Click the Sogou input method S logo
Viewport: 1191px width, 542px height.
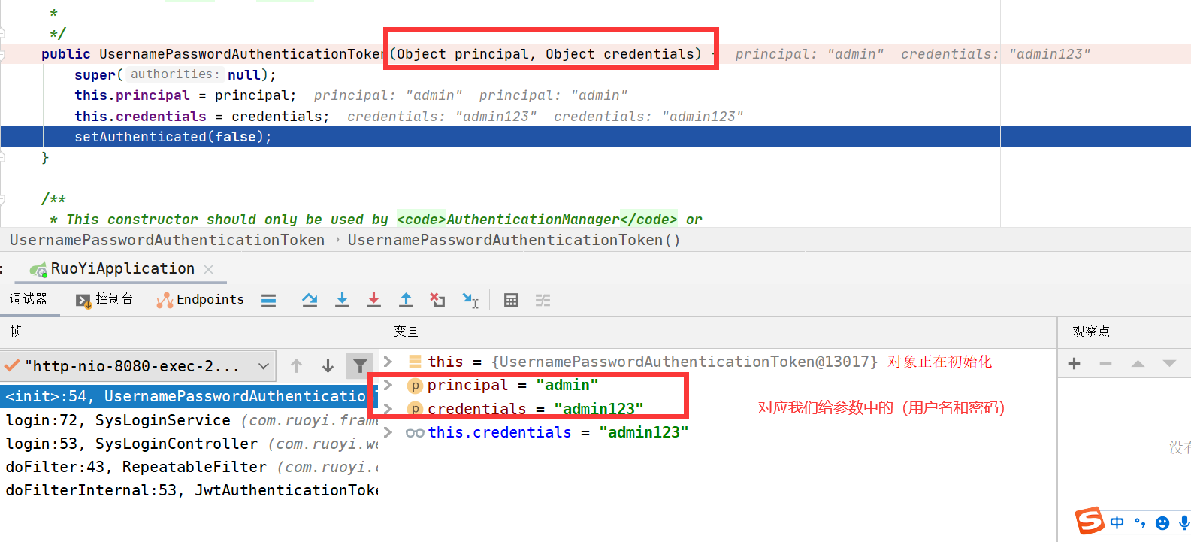1090,521
